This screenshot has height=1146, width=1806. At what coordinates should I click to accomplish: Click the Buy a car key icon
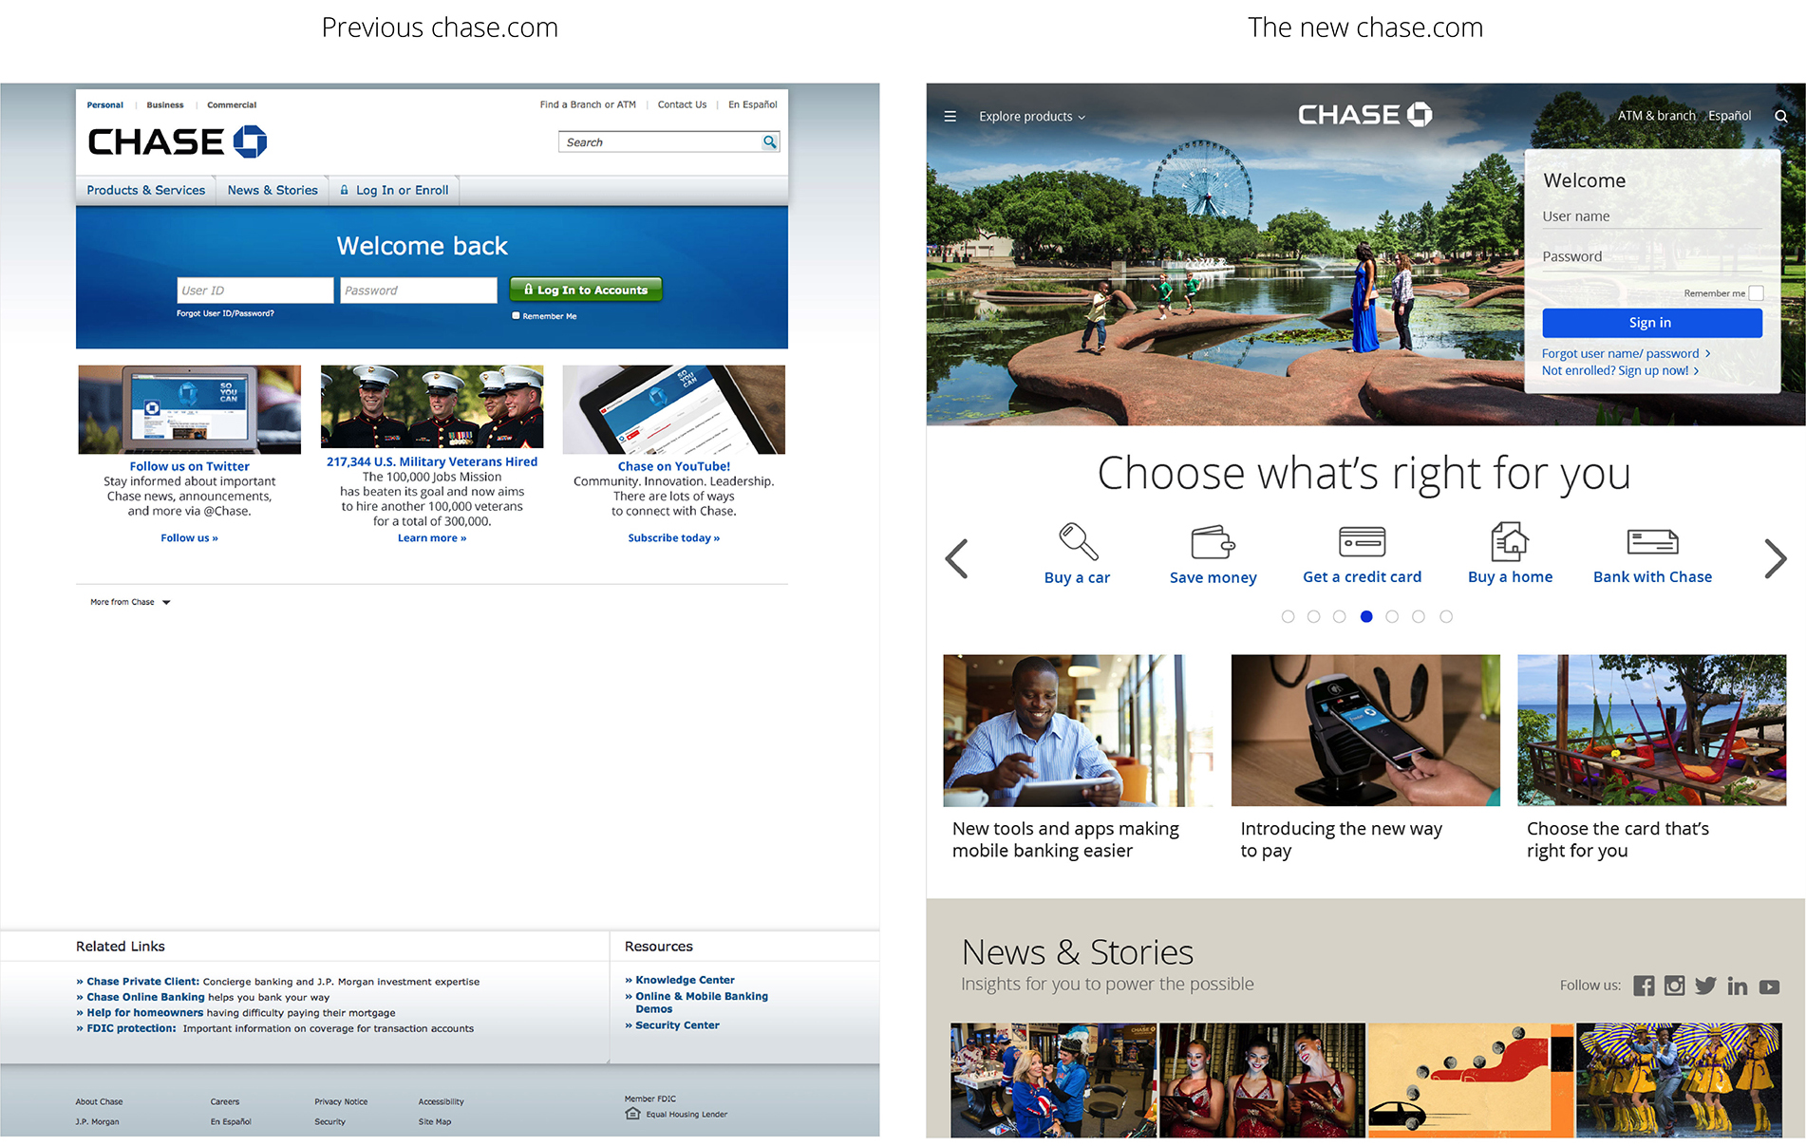point(1078,541)
